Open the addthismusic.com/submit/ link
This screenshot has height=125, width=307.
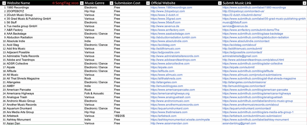coord(242,48)
